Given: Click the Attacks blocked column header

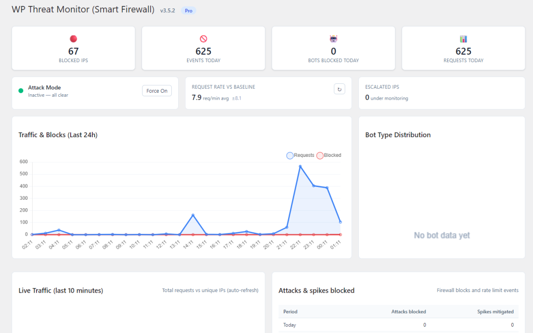Looking at the screenshot, I should [x=409, y=312].
